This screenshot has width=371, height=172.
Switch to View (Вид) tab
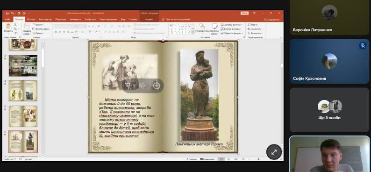(x=123, y=20)
